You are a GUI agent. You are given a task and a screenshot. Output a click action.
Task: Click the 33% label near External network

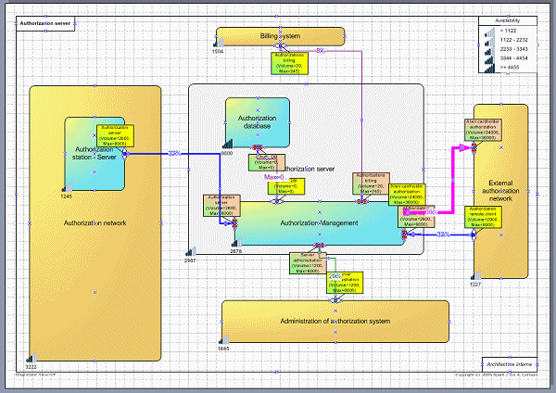pos(443,235)
